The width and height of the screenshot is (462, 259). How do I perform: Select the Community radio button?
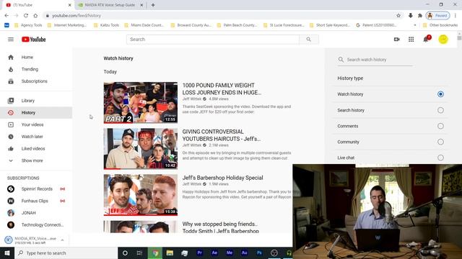point(440,142)
